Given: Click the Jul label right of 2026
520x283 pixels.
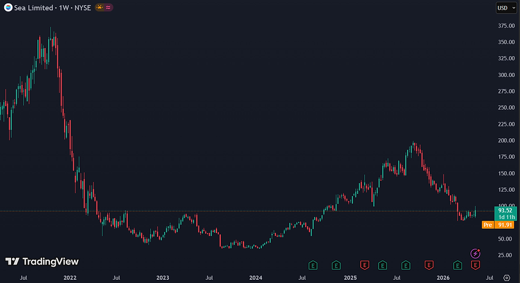Looking at the screenshot, I should tap(489, 278).
